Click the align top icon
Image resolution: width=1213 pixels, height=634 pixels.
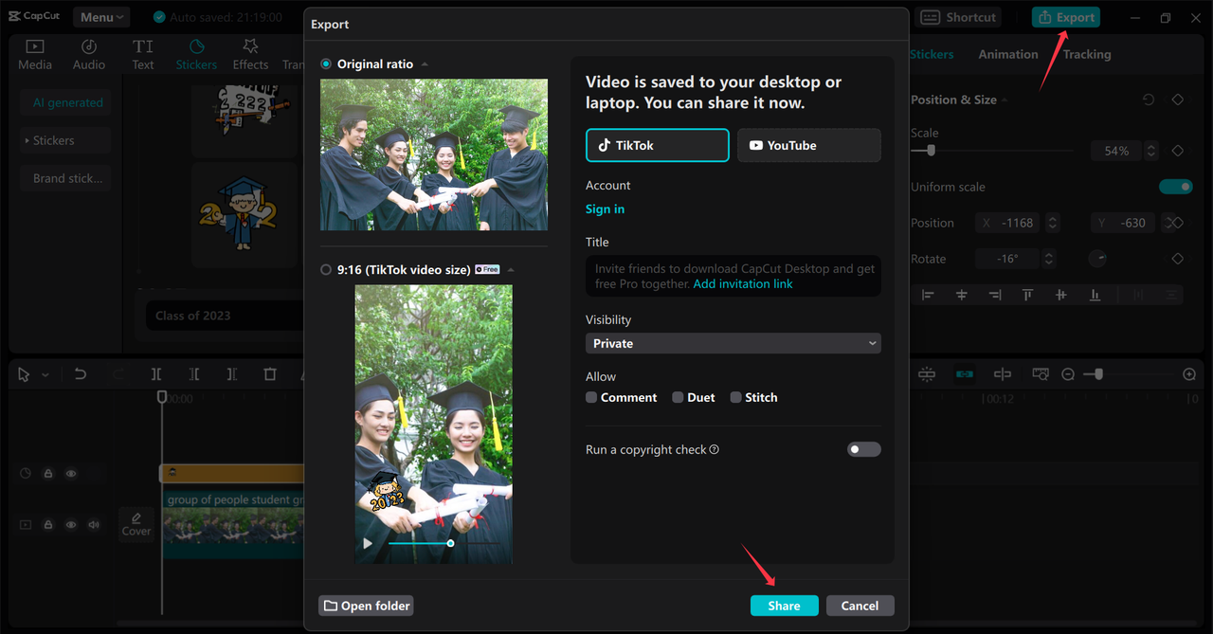pos(1027,295)
